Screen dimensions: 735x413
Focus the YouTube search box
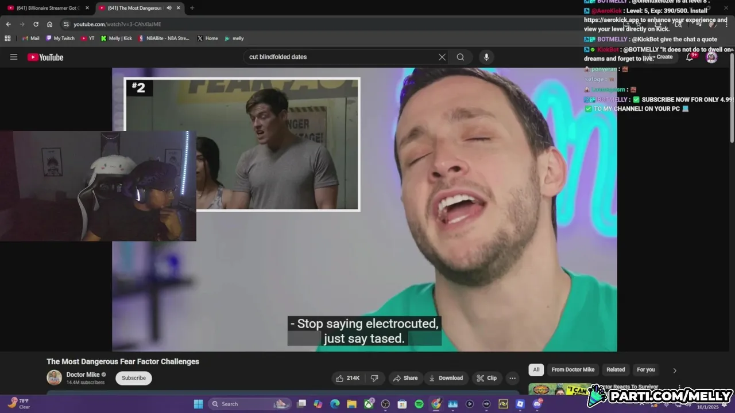click(341, 57)
